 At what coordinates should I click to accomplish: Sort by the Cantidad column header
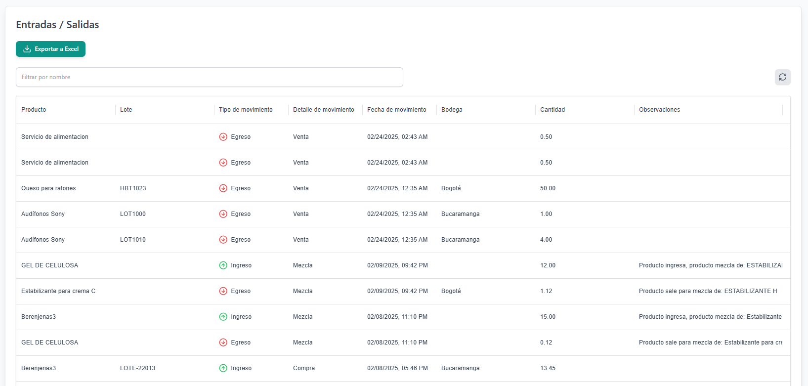click(553, 110)
